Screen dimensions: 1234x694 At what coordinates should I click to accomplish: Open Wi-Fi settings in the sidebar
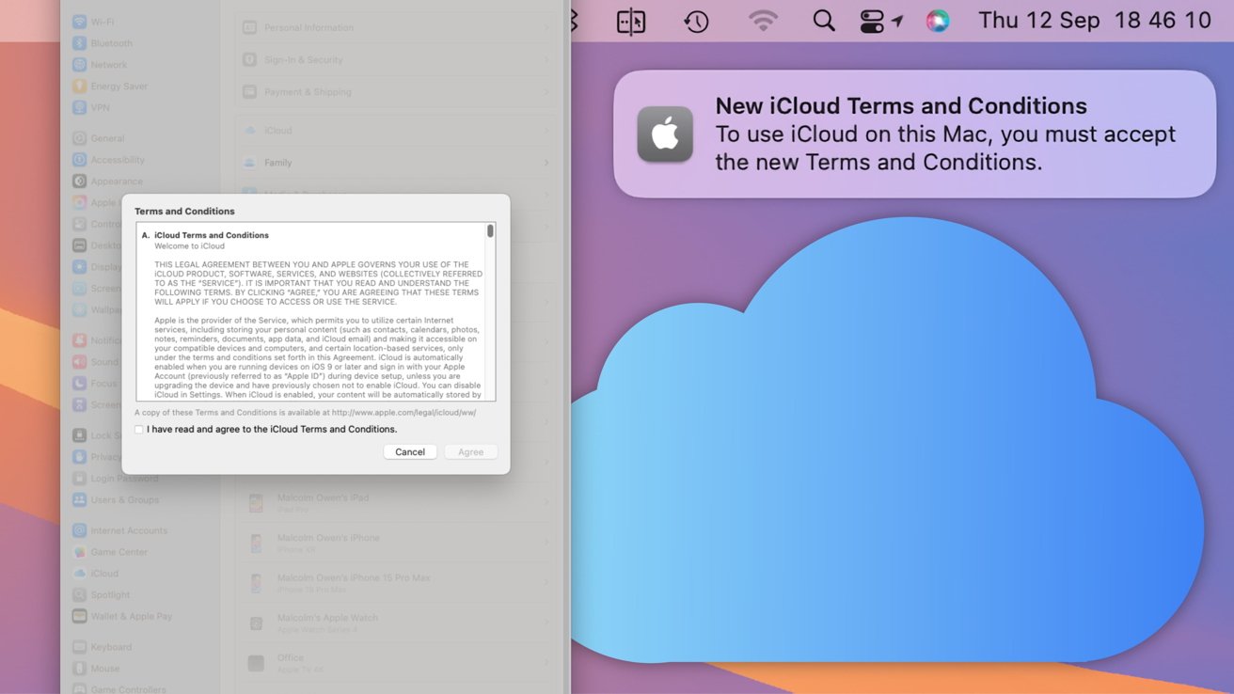[x=93, y=22]
